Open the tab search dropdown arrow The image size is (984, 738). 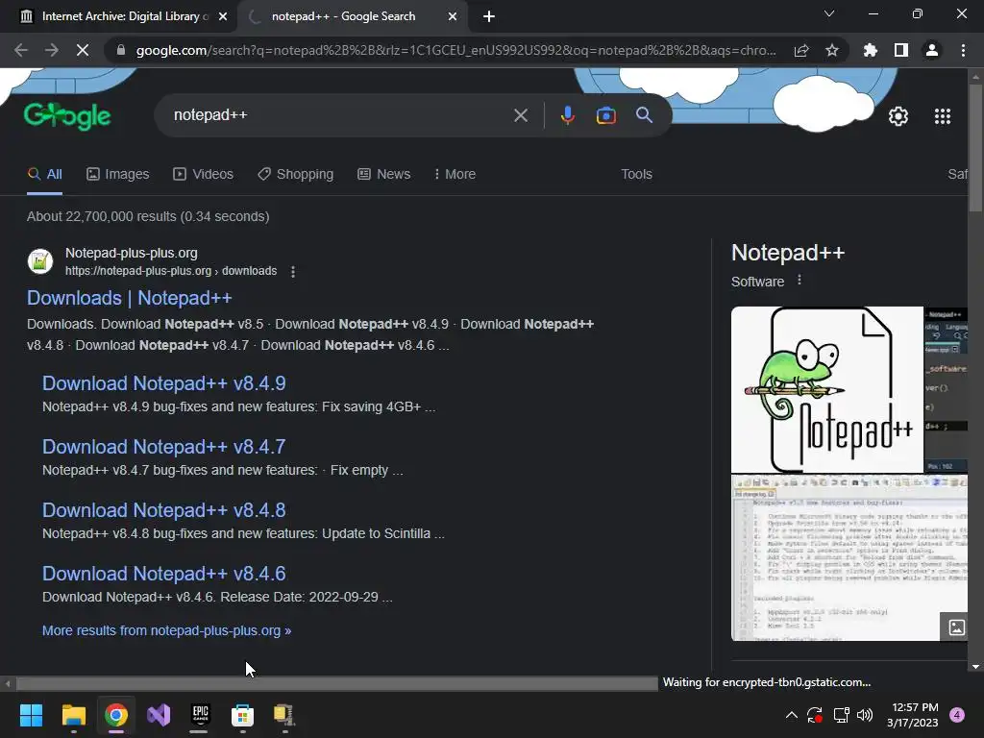(829, 13)
